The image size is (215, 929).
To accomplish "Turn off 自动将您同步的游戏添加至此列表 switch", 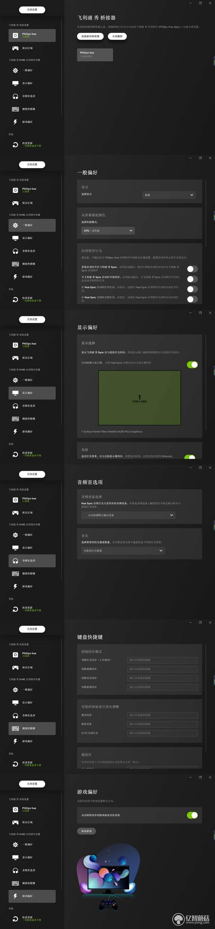I will pyautogui.click(x=192, y=815).
